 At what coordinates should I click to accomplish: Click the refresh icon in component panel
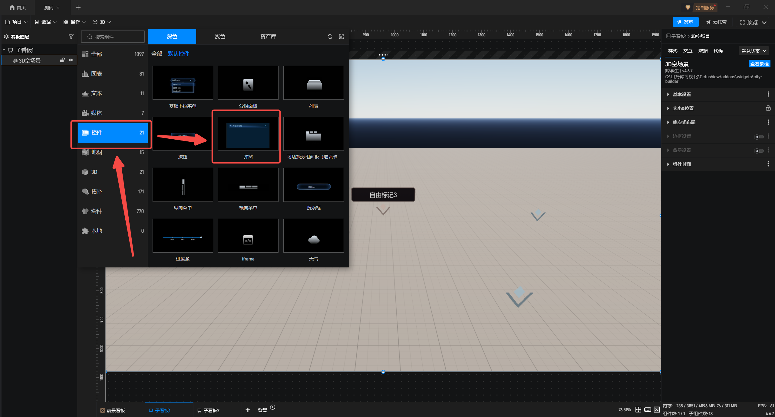330,37
